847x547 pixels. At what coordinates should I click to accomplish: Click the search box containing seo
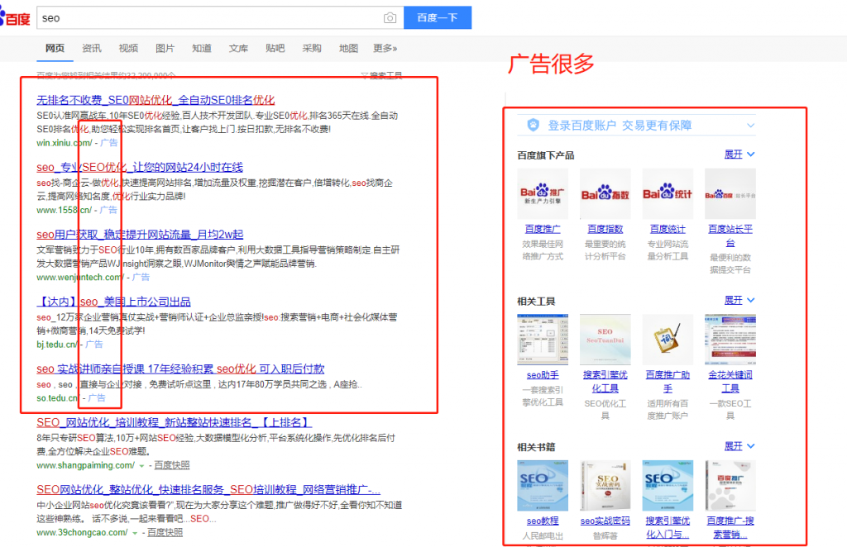tap(220, 18)
